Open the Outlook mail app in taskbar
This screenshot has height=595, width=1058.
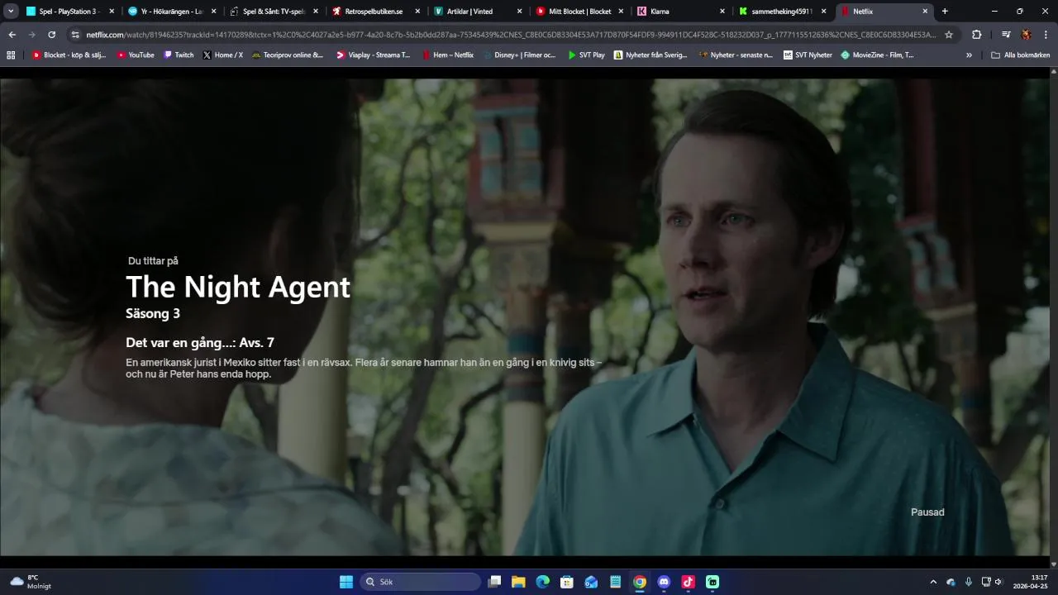pos(591,582)
